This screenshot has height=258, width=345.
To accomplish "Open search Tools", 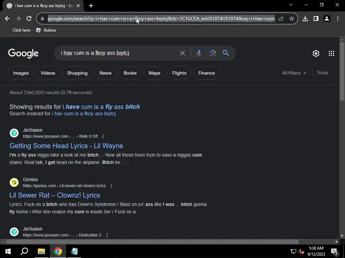I will click(x=322, y=73).
